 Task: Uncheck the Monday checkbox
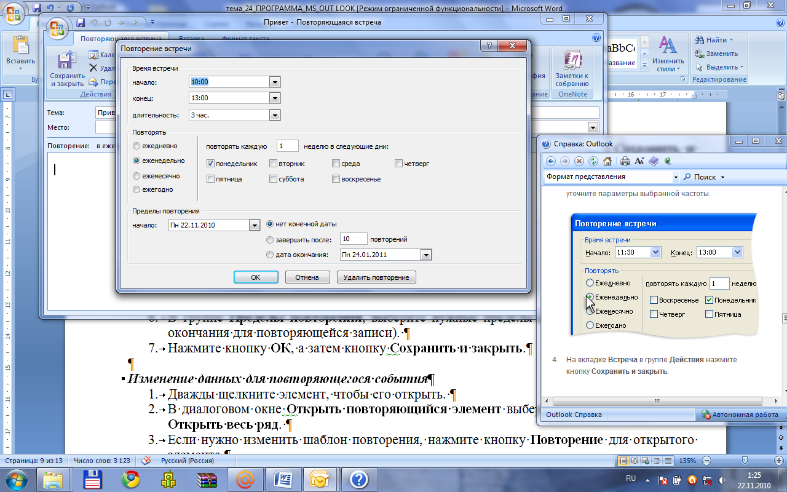tap(210, 164)
